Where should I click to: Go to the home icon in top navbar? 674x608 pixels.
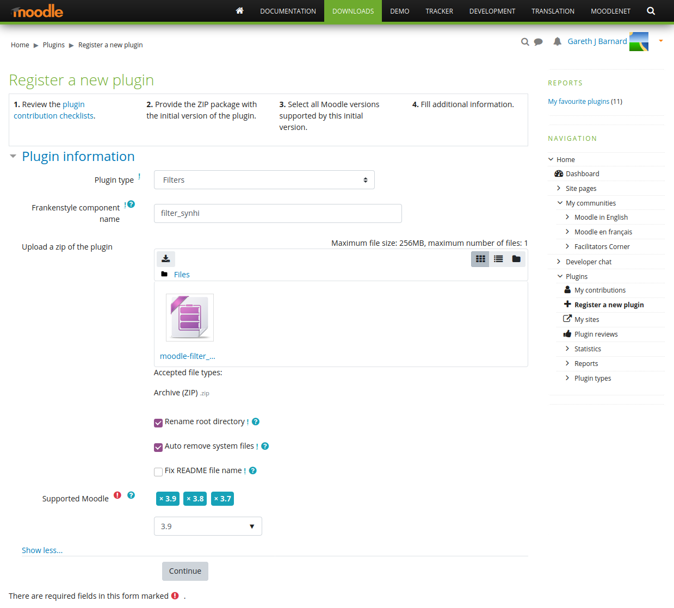click(239, 11)
